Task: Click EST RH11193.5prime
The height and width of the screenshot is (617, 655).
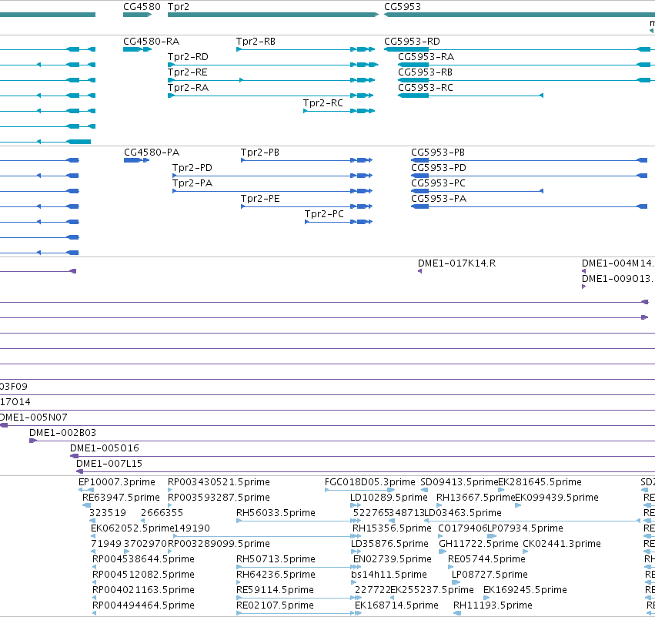Action: pos(493,606)
